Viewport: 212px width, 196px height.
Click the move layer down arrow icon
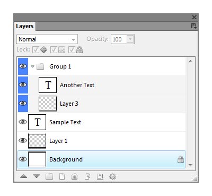[37, 176]
